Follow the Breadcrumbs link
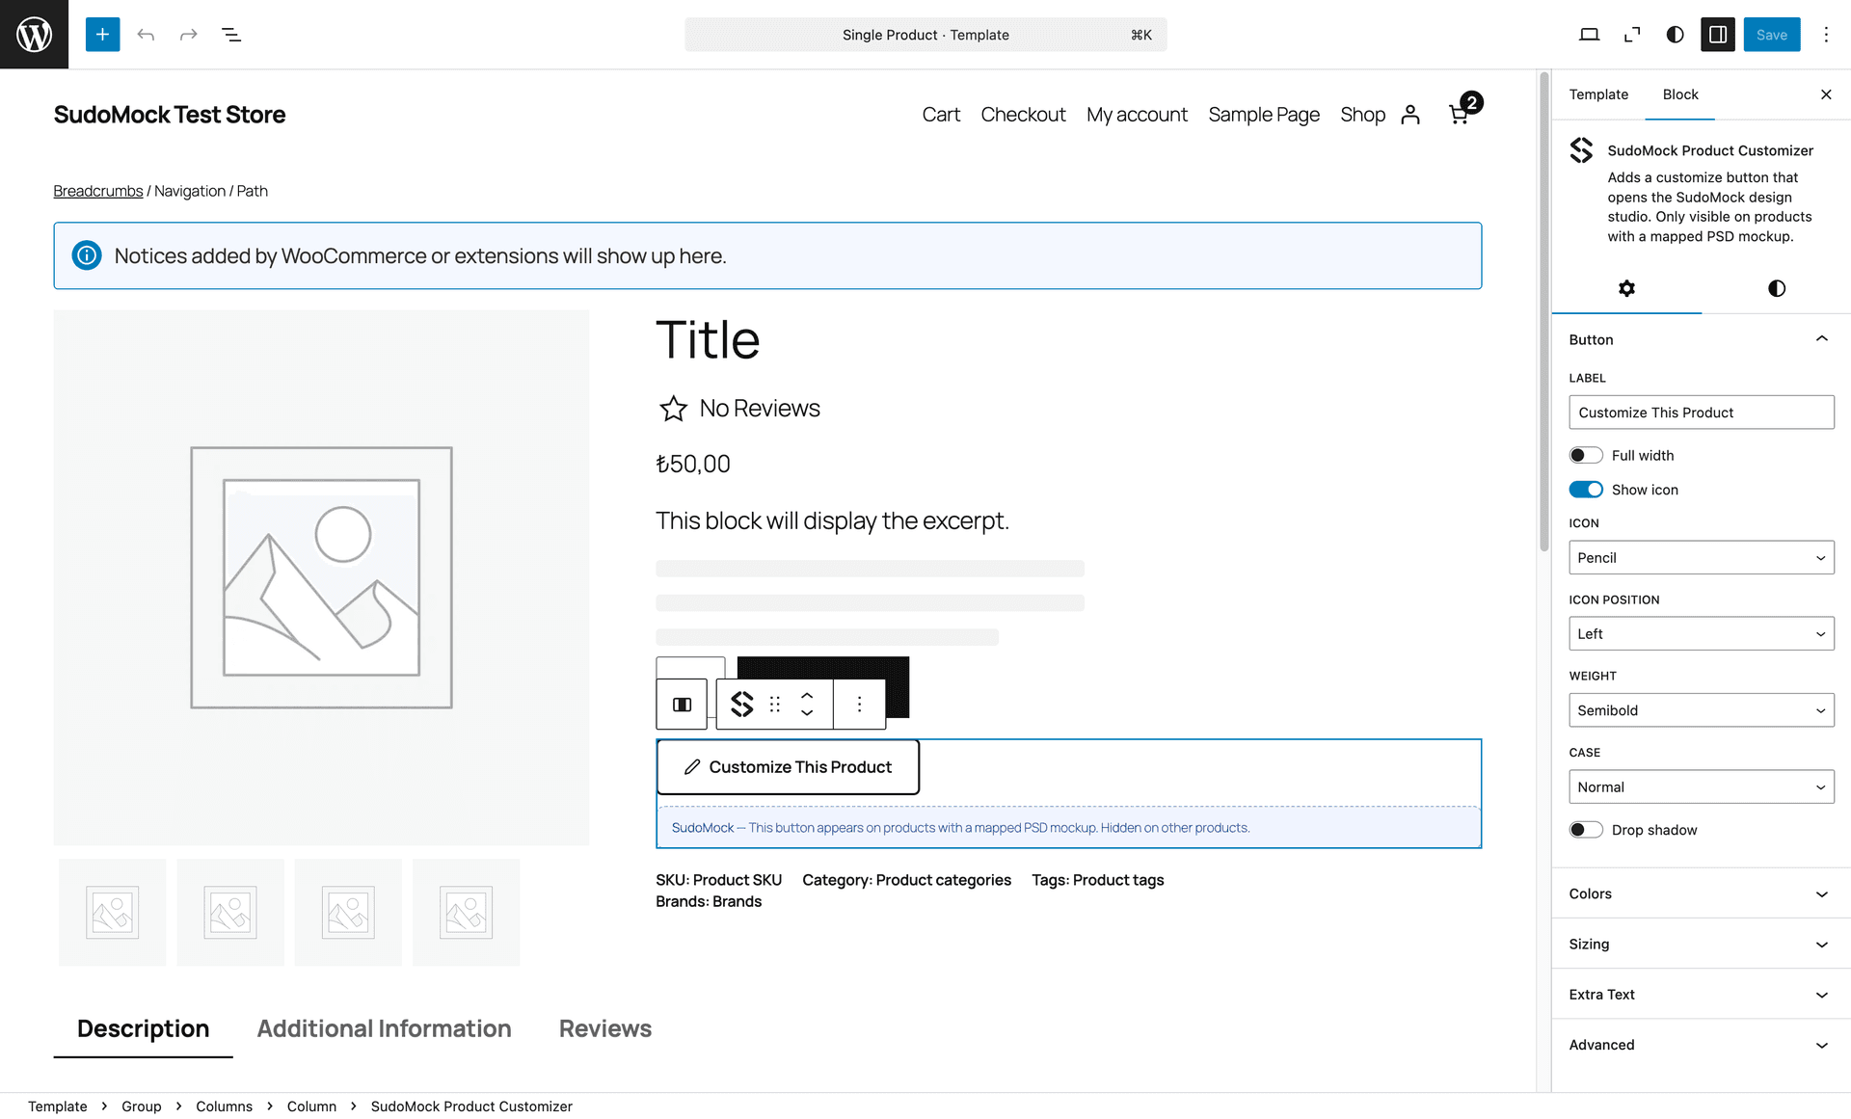This screenshot has height=1119, width=1851. (97, 190)
